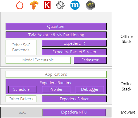Click the PyTorch flame logo
Screen dimensions: 138x118
(x=20, y=5)
